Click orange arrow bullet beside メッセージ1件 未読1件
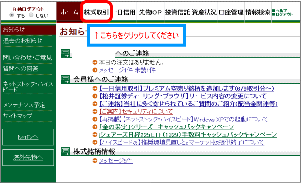This screenshot has width=301, height=183. pyautogui.click(x=95, y=70)
